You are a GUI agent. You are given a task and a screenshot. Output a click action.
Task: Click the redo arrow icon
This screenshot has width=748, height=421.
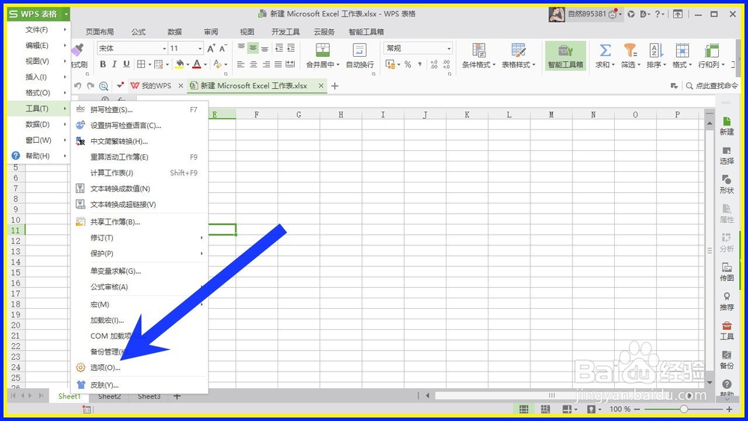(x=91, y=86)
